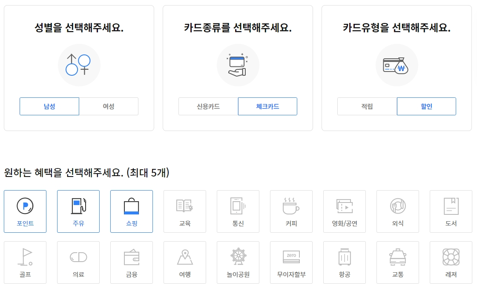The width and height of the screenshot is (477, 288).
Task: Select the 주유 (fuel) benefit icon
Action: (78, 211)
